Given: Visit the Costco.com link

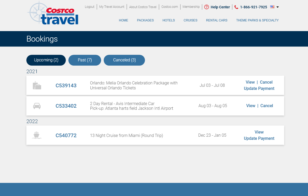Looking at the screenshot, I should 170,7.
